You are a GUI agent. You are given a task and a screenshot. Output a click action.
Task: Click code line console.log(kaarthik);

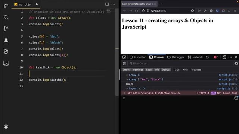tap(48, 80)
